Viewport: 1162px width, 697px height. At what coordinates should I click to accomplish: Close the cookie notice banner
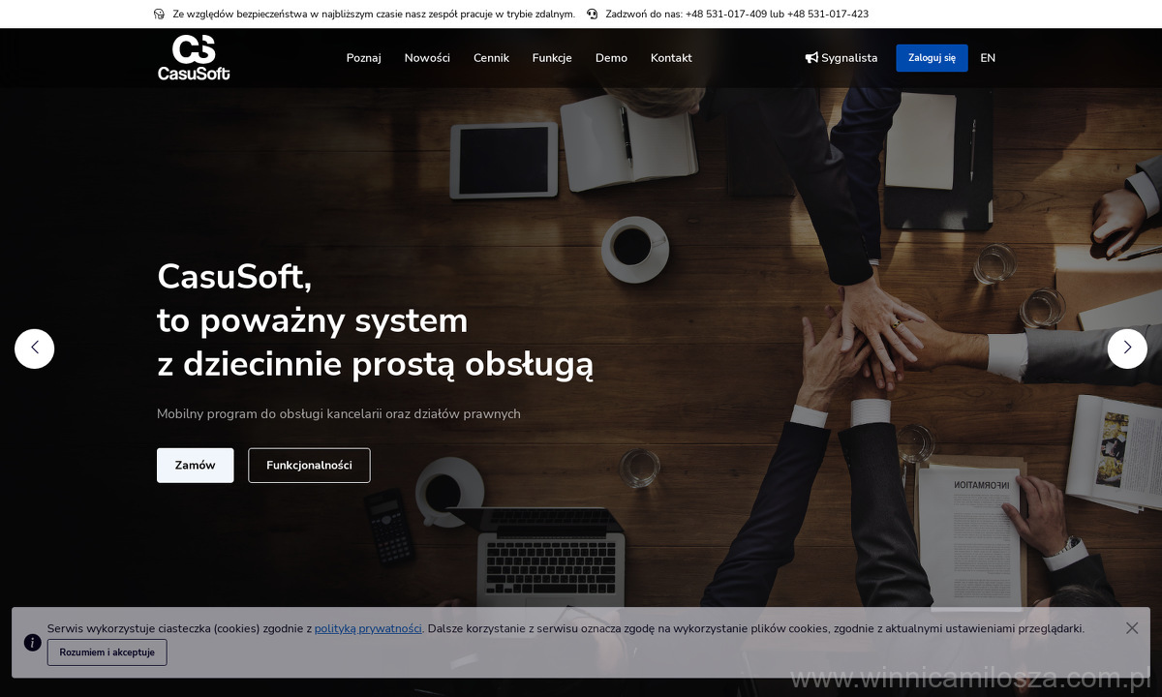[1131, 628]
